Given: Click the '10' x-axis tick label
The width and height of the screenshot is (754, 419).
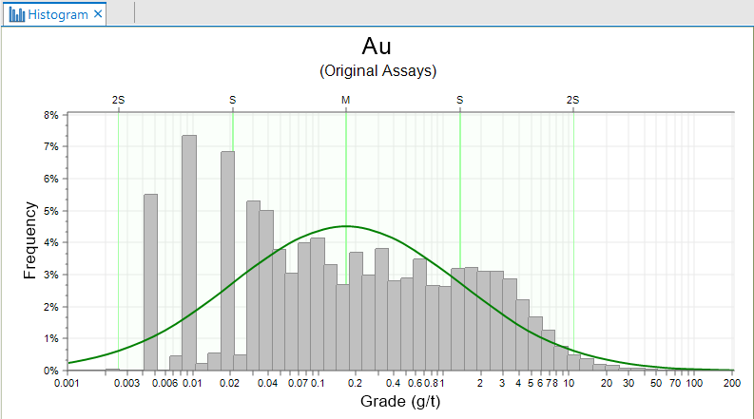Looking at the screenshot, I should pyautogui.click(x=569, y=383).
